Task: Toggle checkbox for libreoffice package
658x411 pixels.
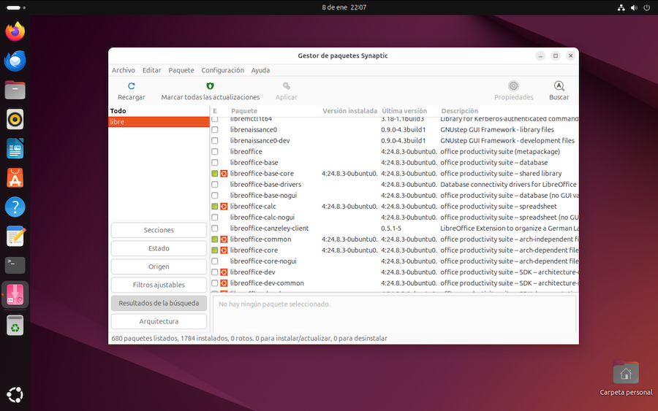Action: coord(215,152)
